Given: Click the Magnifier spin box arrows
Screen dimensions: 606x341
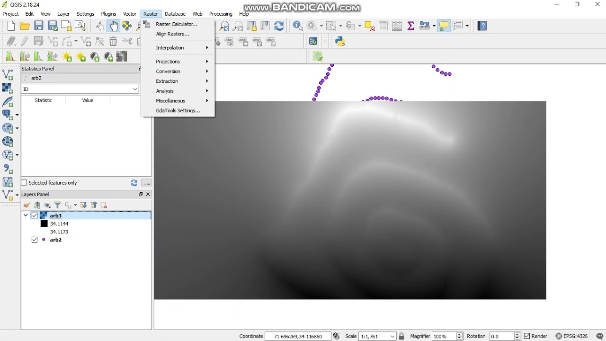Looking at the screenshot, I should pos(459,336).
